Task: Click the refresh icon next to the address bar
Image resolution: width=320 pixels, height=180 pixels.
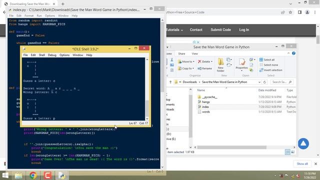Action: 264,82
